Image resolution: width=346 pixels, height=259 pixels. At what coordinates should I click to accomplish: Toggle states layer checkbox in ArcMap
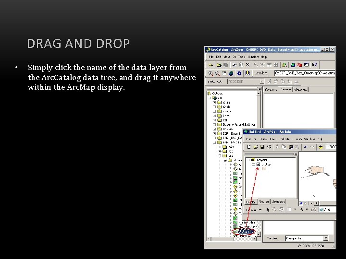(x=259, y=165)
